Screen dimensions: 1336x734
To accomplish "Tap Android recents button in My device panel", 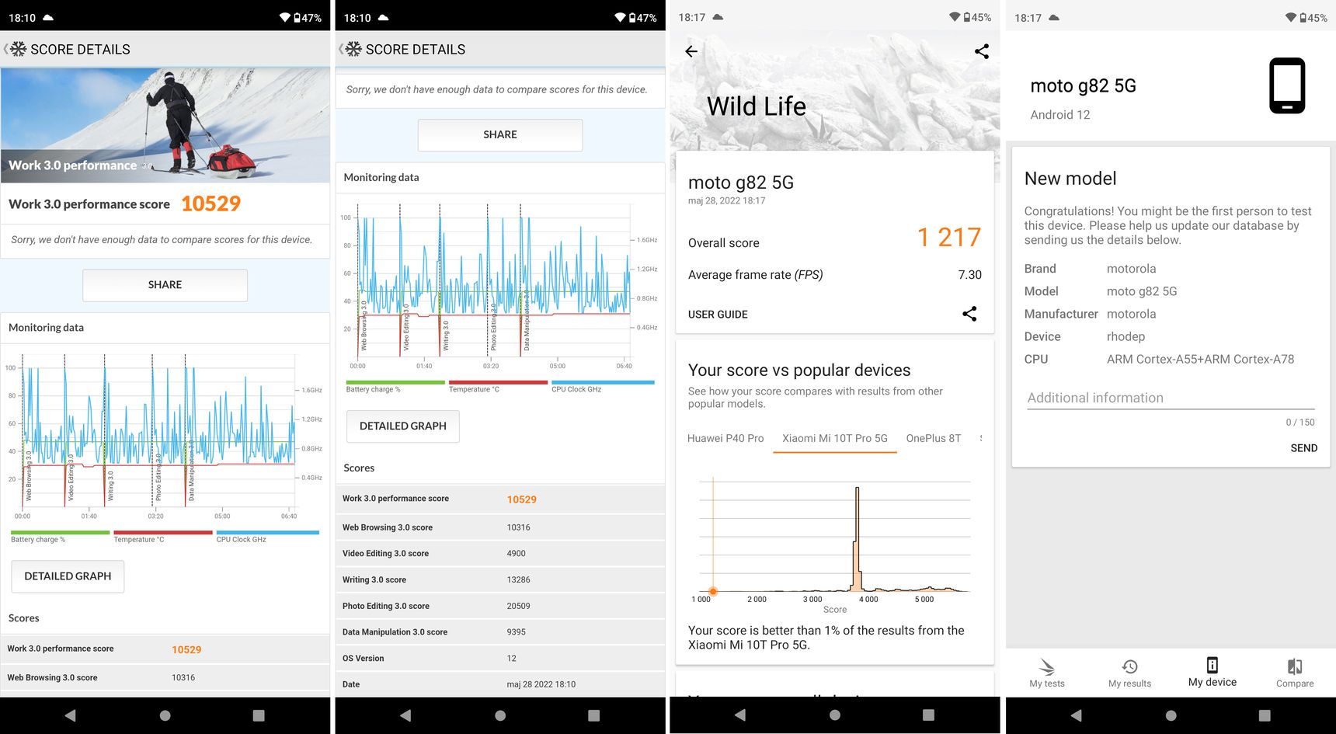I will click(1265, 715).
